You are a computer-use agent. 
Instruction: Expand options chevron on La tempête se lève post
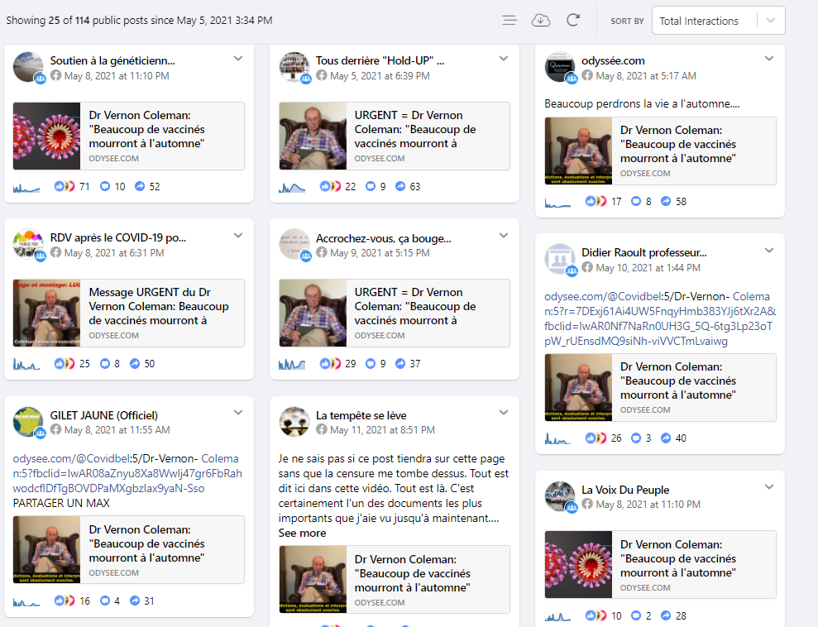pyautogui.click(x=504, y=413)
